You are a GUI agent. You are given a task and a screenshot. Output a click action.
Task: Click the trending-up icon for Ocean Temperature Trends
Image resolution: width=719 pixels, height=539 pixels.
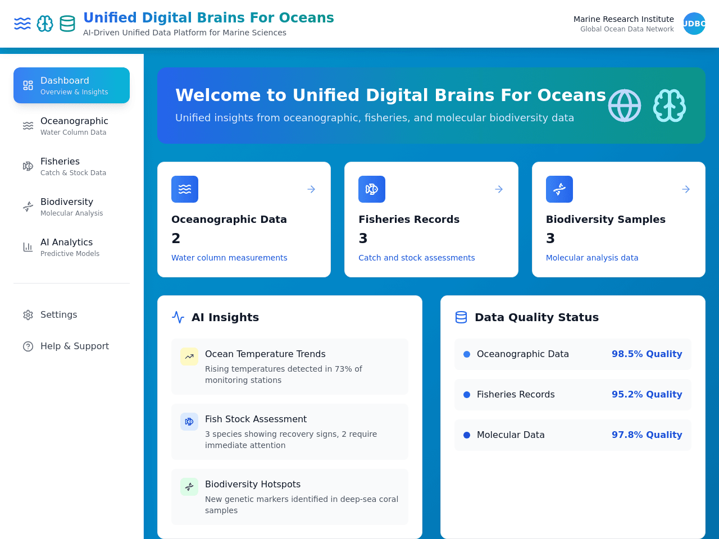[x=189, y=357]
